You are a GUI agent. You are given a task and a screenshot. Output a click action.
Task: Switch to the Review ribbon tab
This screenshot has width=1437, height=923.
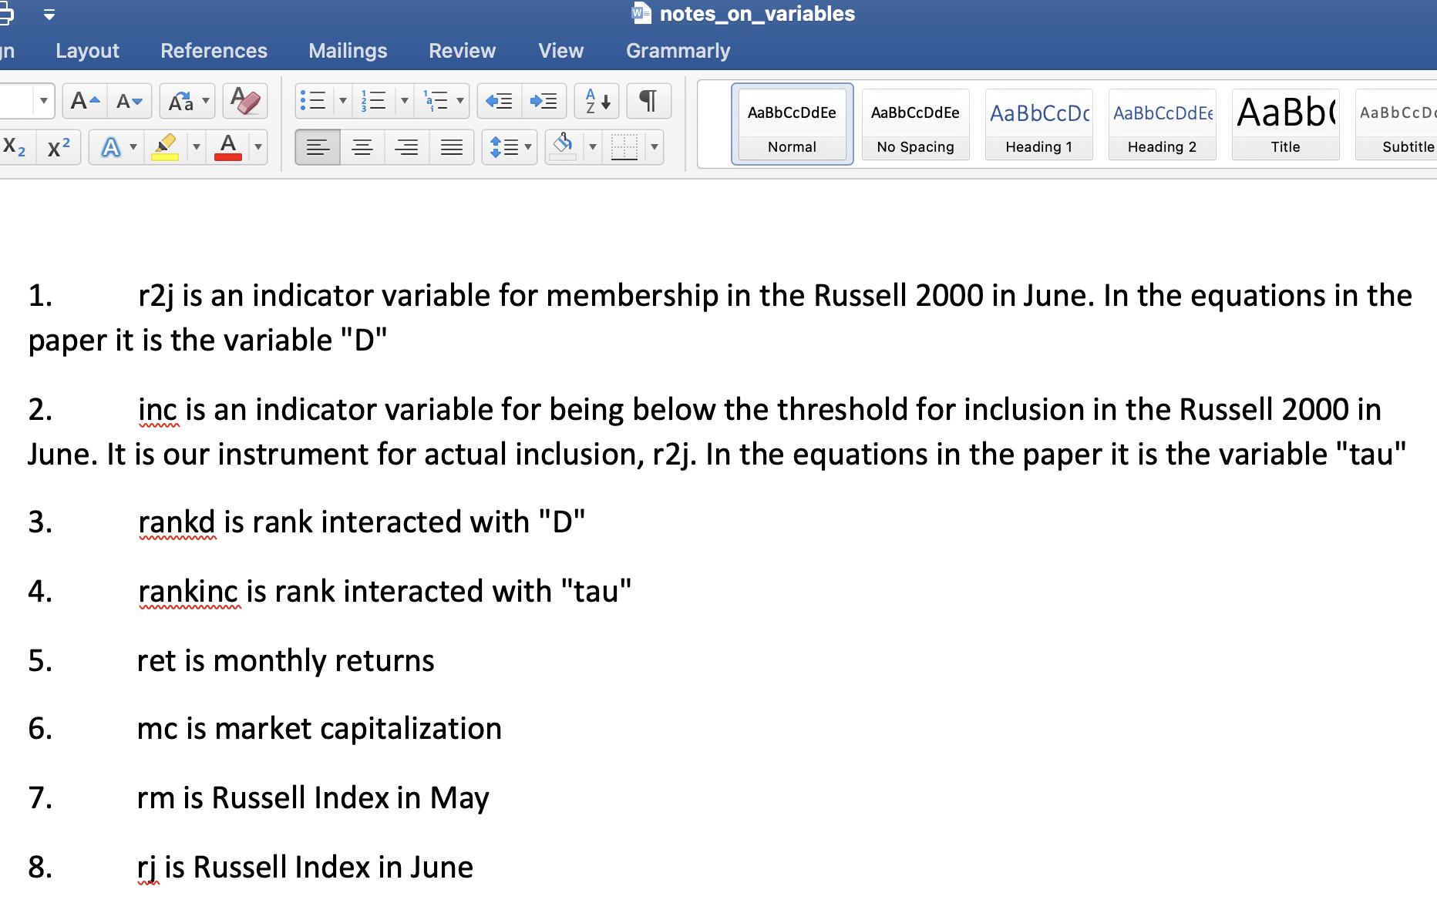462,51
